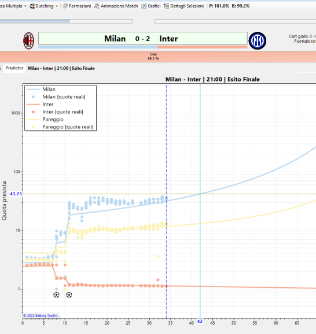The width and height of the screenshot is (316, 334).
Task: Open Animazione Match
Action: [116, 6]
